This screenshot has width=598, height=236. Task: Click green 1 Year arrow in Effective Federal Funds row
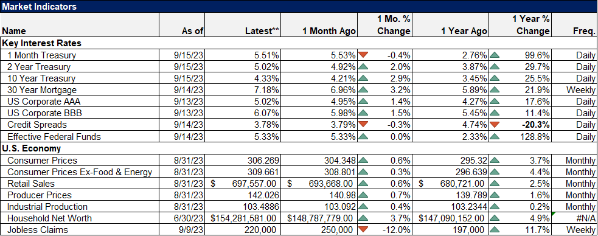click(x=495, y=136)
